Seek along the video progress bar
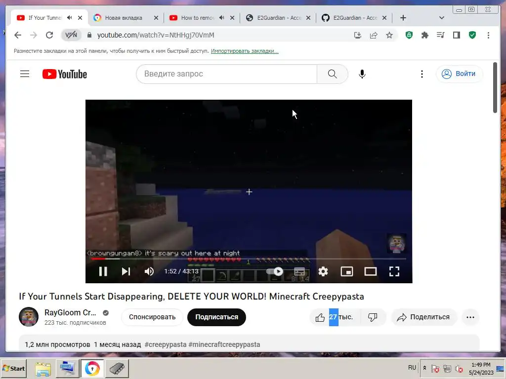The width and height of the screenshot is (506, 379). coord(249,259)
